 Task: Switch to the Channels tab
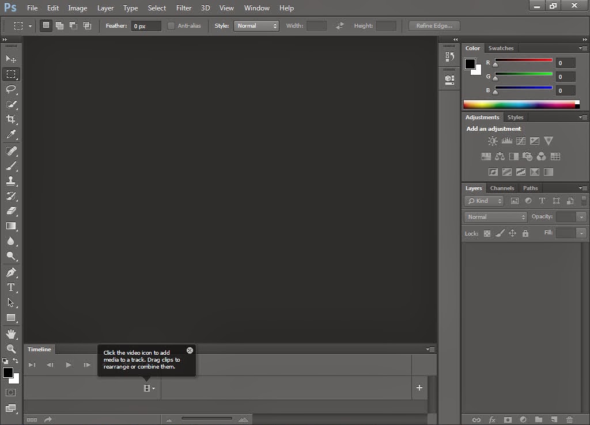click(x=502, y=188)
